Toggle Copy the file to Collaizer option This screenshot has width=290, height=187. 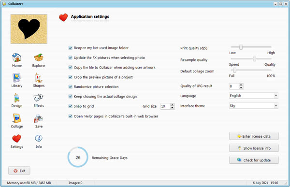70,67
